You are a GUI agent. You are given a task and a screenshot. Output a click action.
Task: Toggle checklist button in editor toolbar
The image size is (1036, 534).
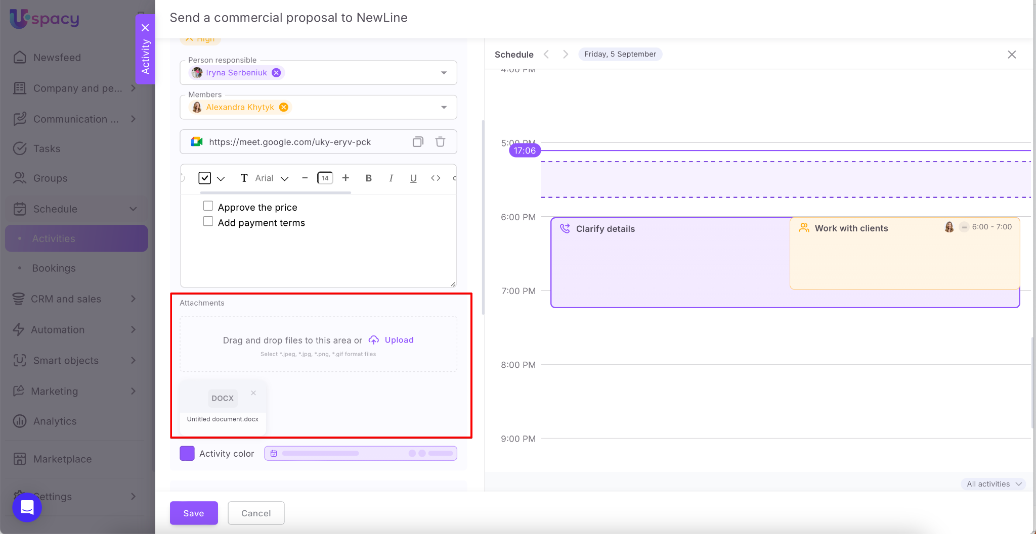pos(205,178)
